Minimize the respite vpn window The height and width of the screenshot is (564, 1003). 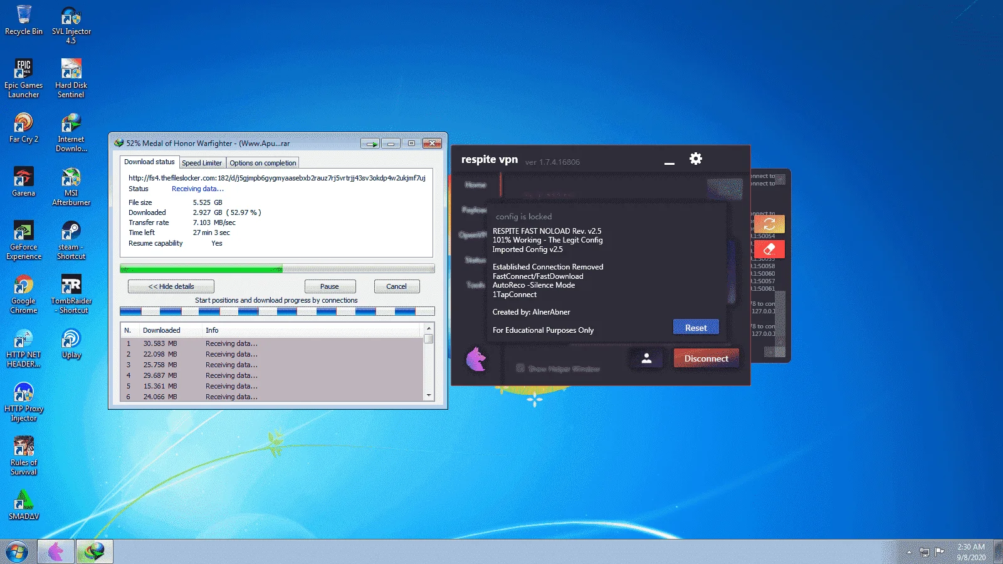click(x=670, y=162)
